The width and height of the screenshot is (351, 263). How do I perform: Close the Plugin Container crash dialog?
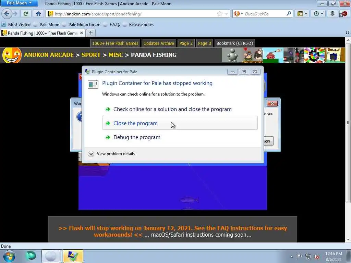pyautogui.click(x=255, y=72)
